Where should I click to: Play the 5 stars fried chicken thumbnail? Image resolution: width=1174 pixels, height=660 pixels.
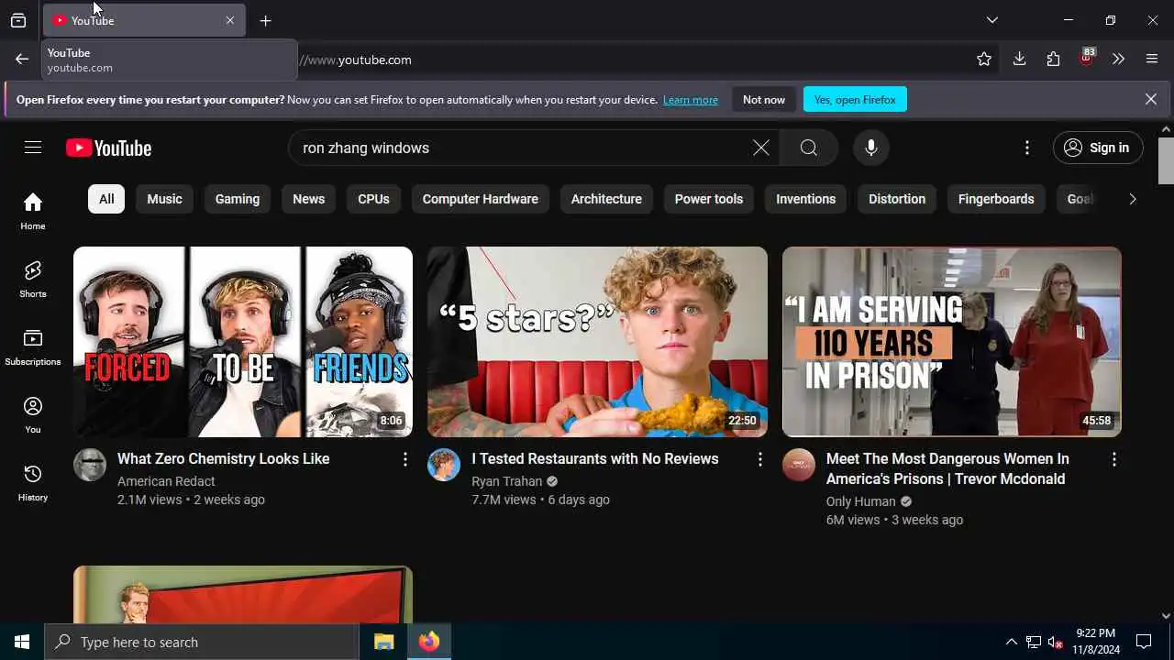pyautogui.click(x=597, y=342)
